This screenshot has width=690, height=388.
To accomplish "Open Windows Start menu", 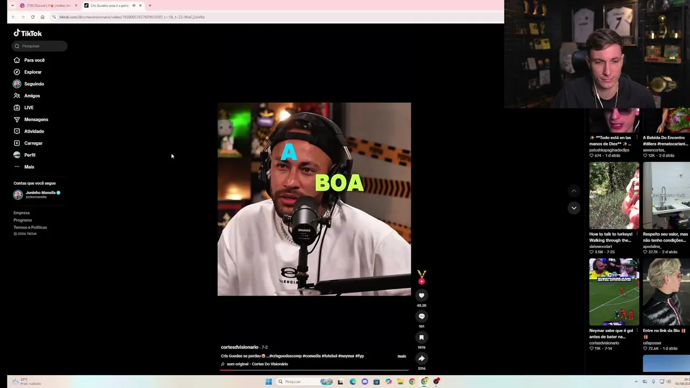I will click(268, 382).
